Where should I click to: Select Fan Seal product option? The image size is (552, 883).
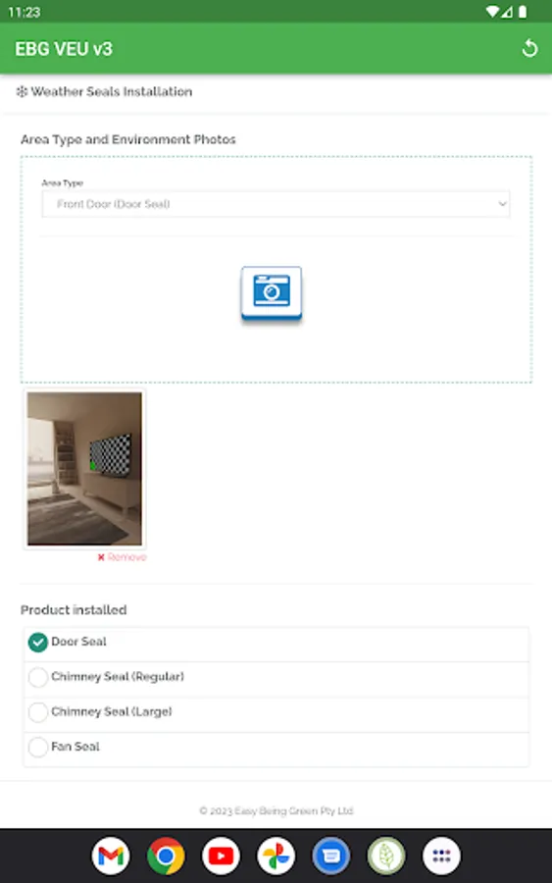pos(276,747)
